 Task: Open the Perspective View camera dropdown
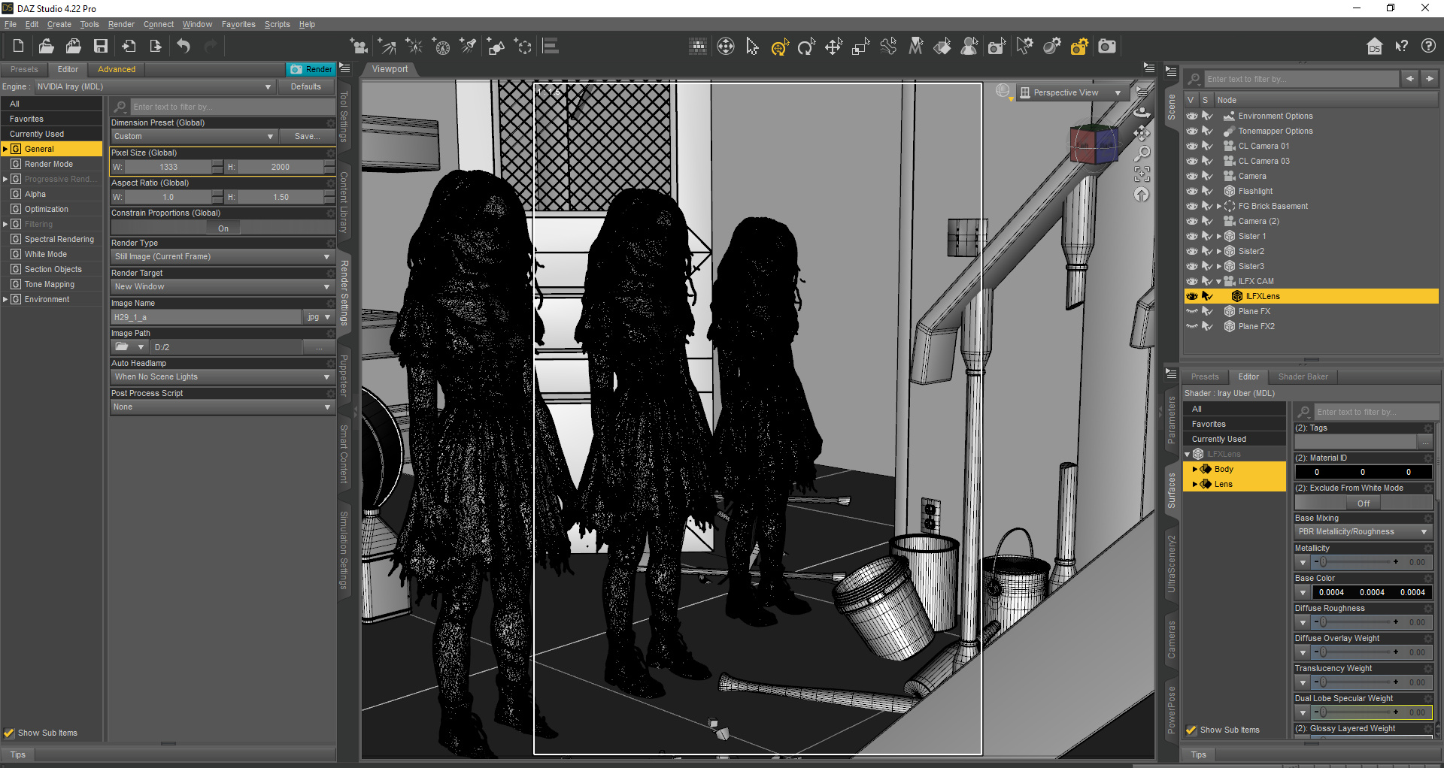[x=1072, y=93]
